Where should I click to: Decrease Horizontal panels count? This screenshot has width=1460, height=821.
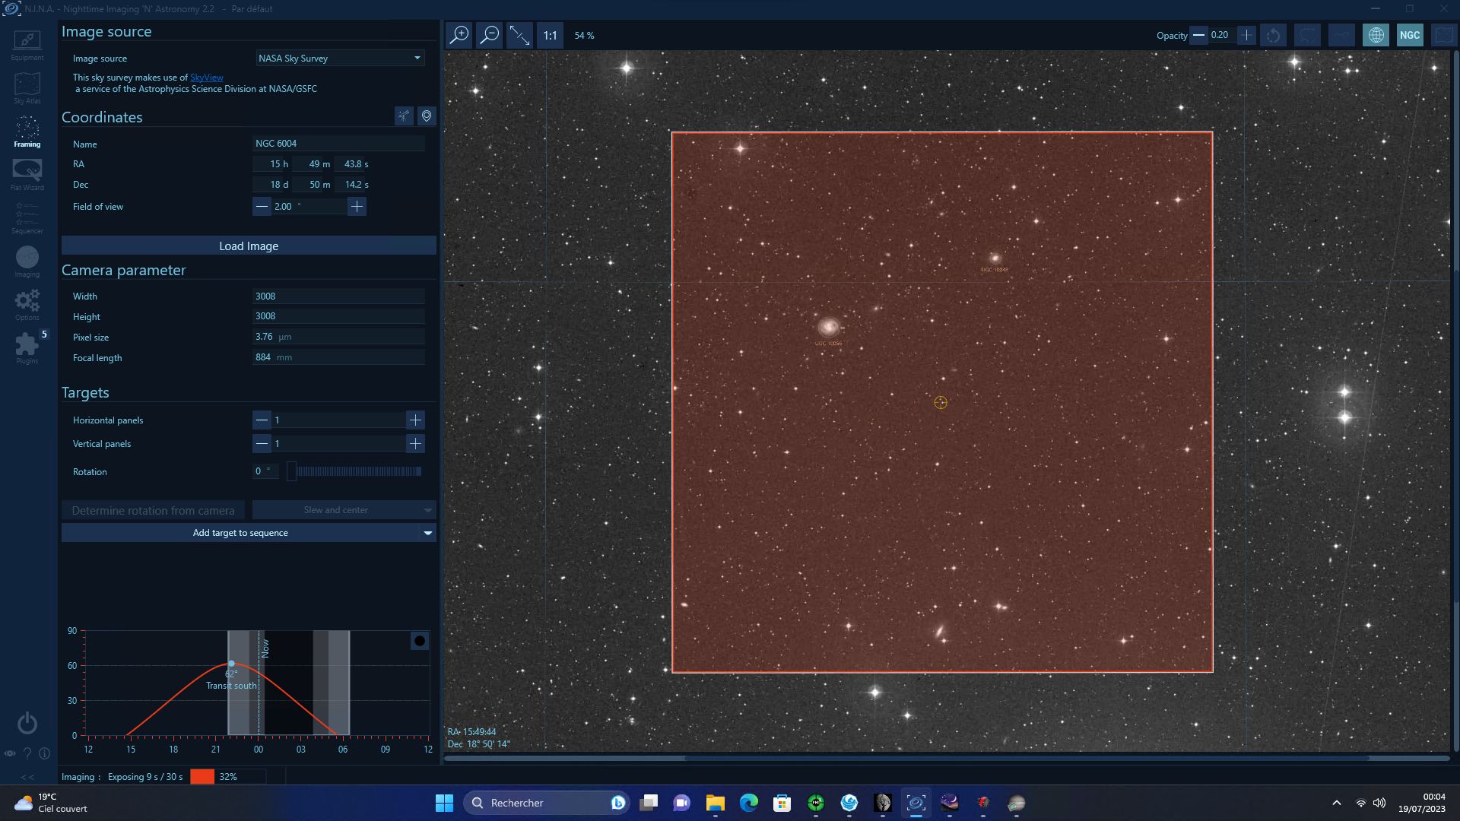pyautogui.click(x=262, y=420)
